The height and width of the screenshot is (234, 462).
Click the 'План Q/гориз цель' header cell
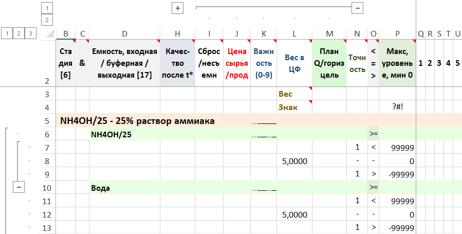point(329,63)
